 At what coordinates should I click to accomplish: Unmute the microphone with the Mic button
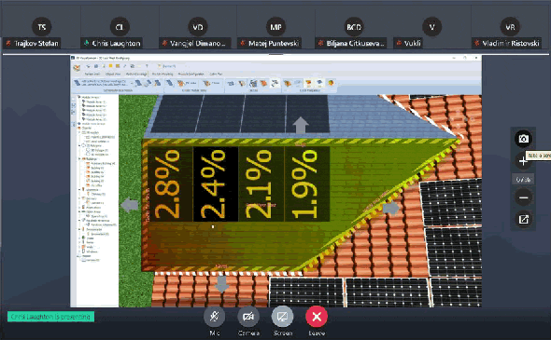(x=214, y=317)
